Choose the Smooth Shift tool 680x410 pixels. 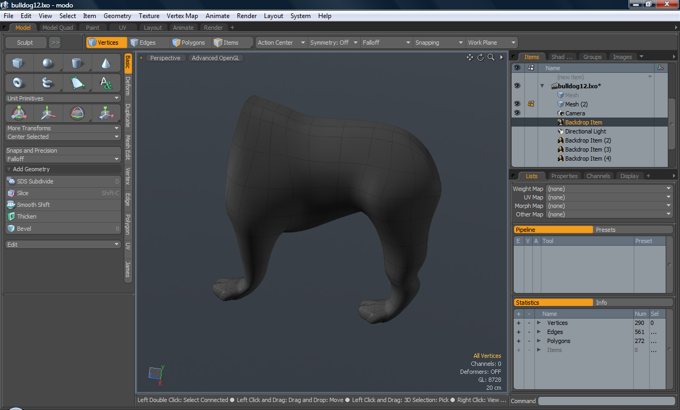click(63, 205)
